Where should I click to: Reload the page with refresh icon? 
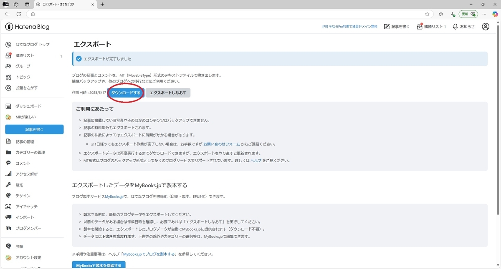click(x=19, y=14)
